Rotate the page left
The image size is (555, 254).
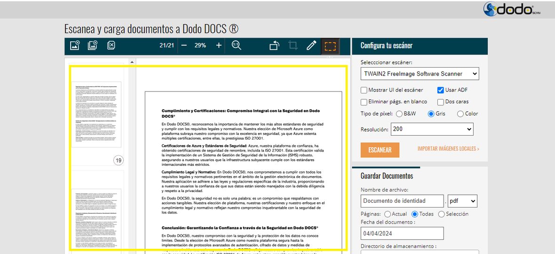tap(275, 45)
